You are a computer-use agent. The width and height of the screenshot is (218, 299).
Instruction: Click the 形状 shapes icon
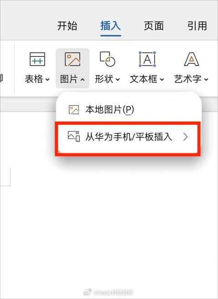[107, 59]
